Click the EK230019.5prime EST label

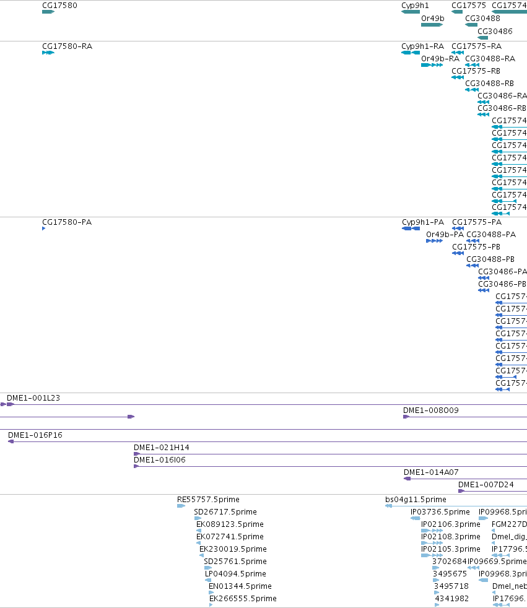click(x=233, y=549)
